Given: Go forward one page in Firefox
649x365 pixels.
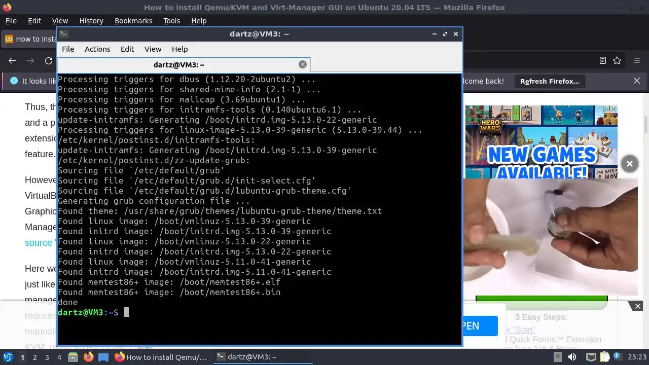Looking at the screenshot, I should pyautogui.click(x=30, y=61).
